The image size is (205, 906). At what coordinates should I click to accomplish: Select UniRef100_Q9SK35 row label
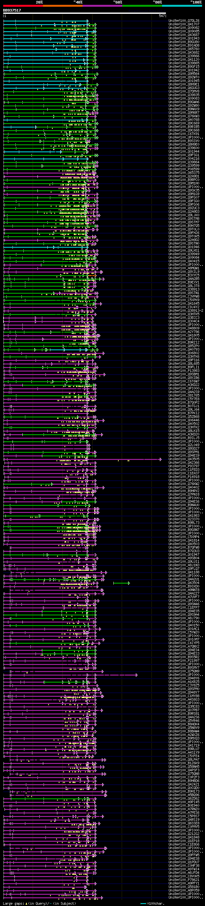(184, 191)
